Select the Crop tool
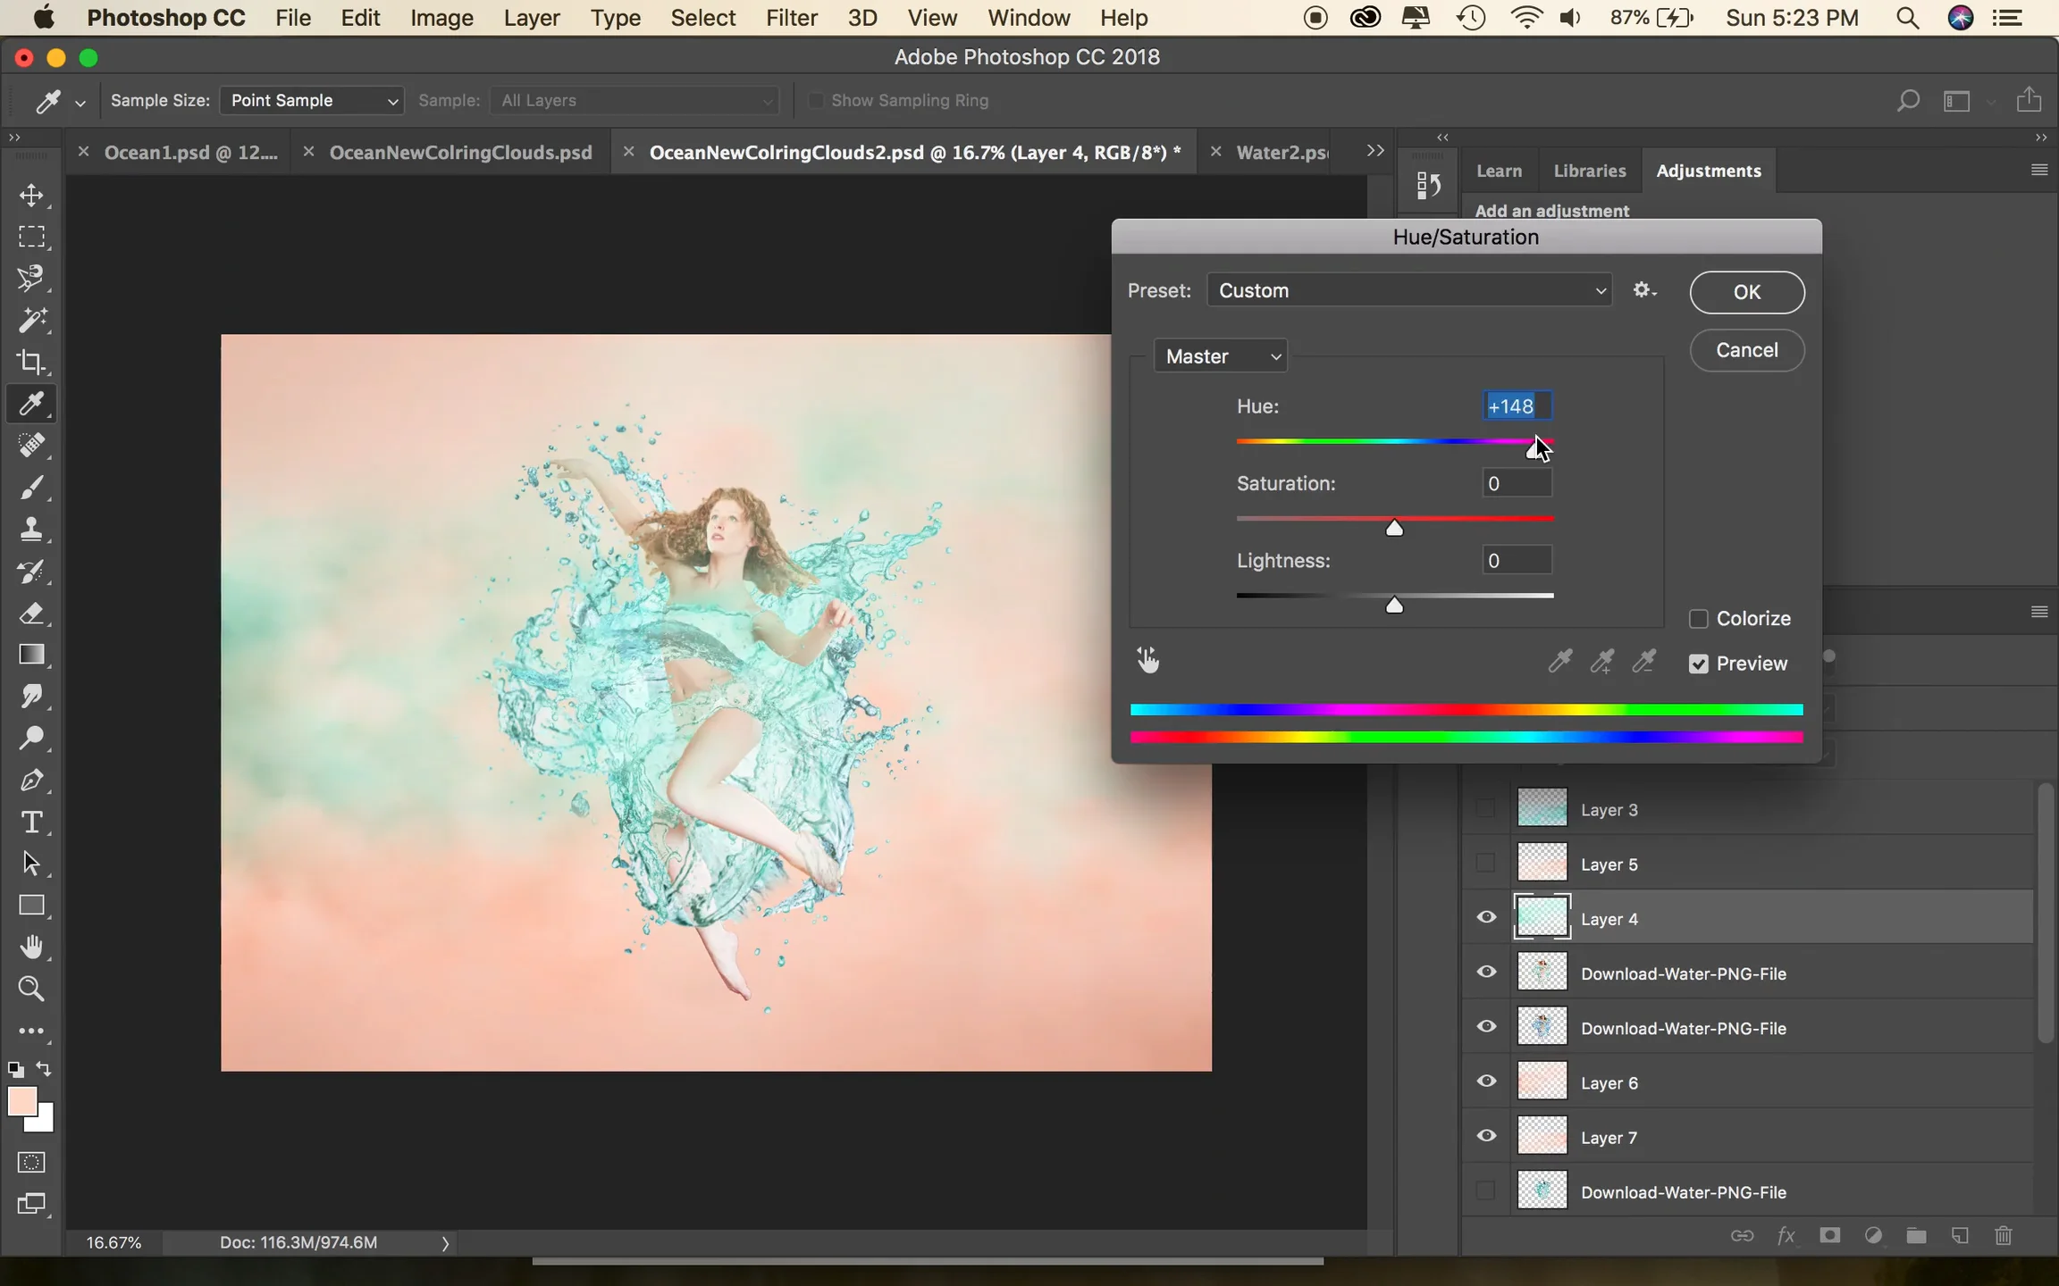The width and height of the screenshot is (2059, 1286). click(x=31, y=362)
